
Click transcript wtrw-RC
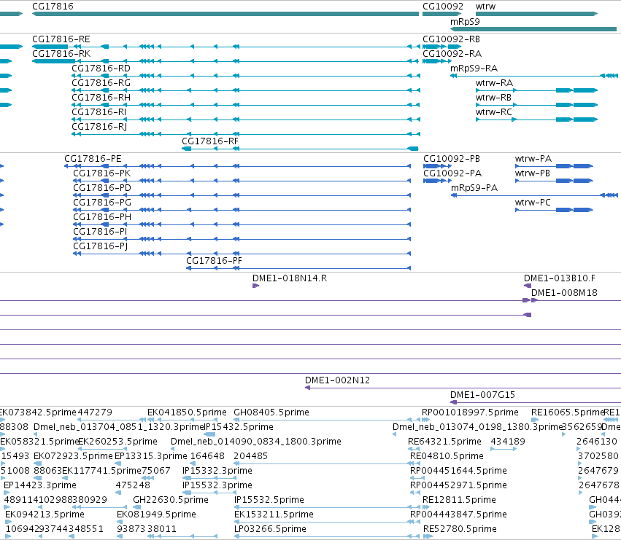click(494, 112)
